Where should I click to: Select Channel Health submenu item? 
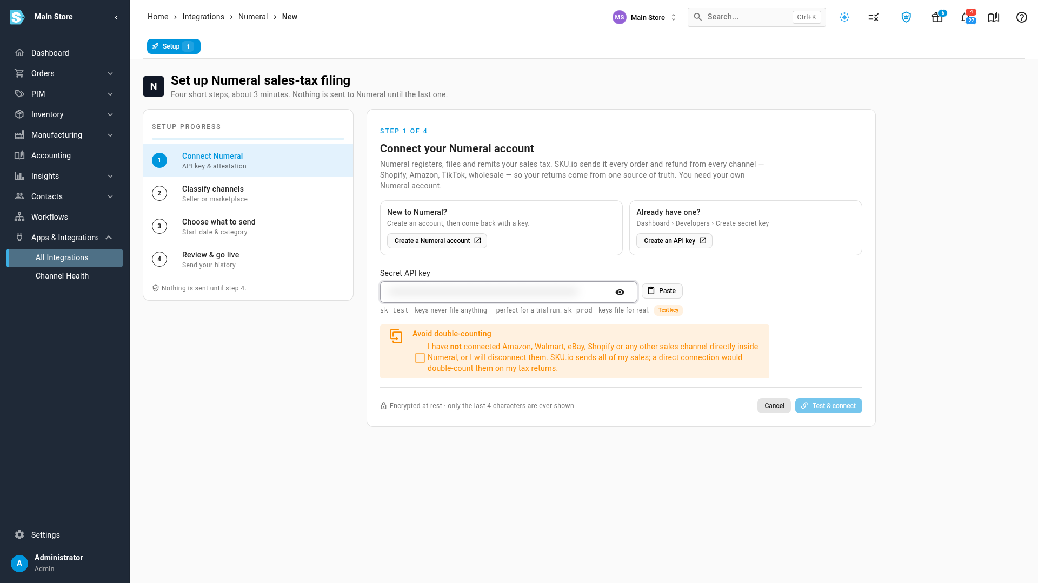(64, 276)
